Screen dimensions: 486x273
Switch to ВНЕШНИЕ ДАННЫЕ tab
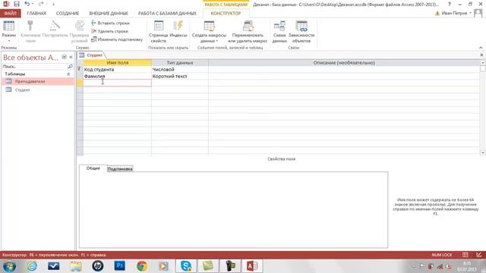coord(109,14)
